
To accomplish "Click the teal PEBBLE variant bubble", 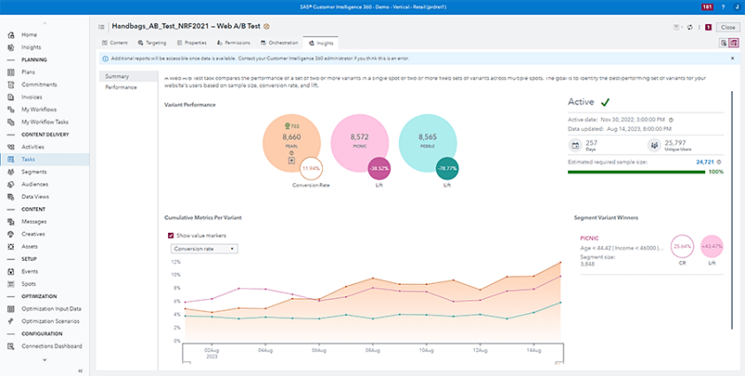I will point(427,143).
